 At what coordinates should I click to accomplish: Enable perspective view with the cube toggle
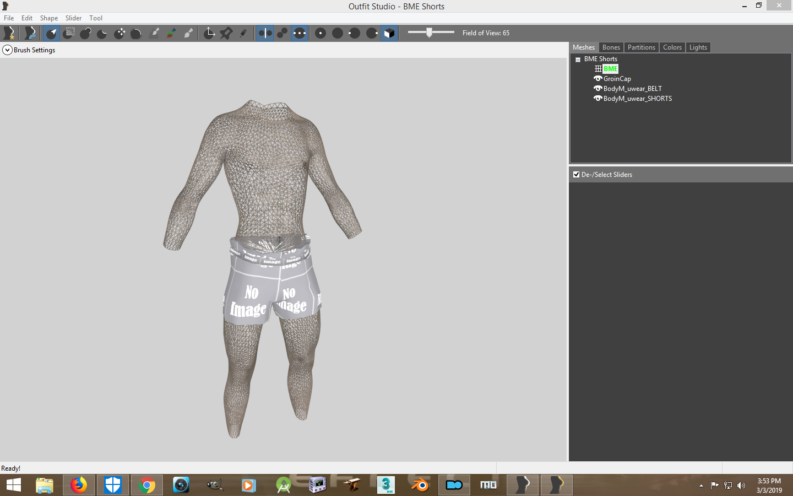click(389, 33)
